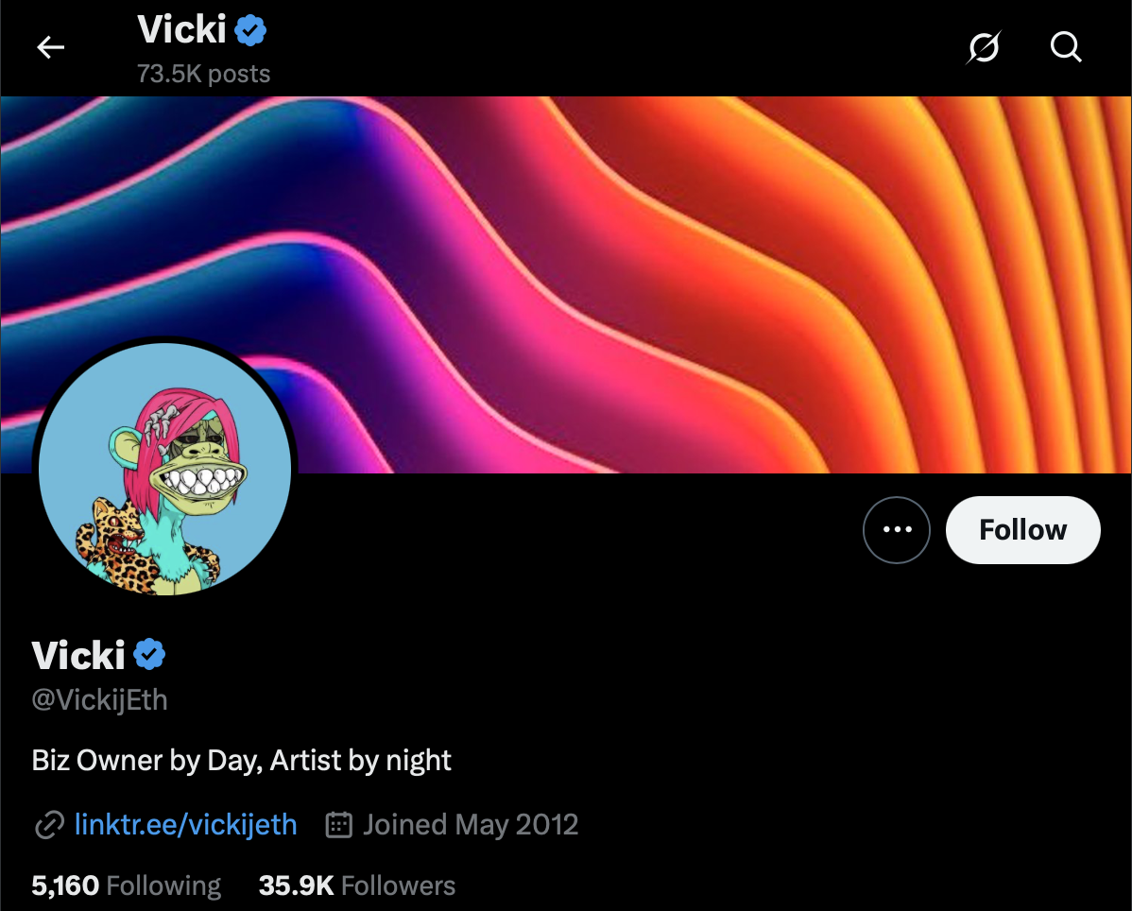
Task: Click the Joined May 2012 text
Action: click(470, 824)
